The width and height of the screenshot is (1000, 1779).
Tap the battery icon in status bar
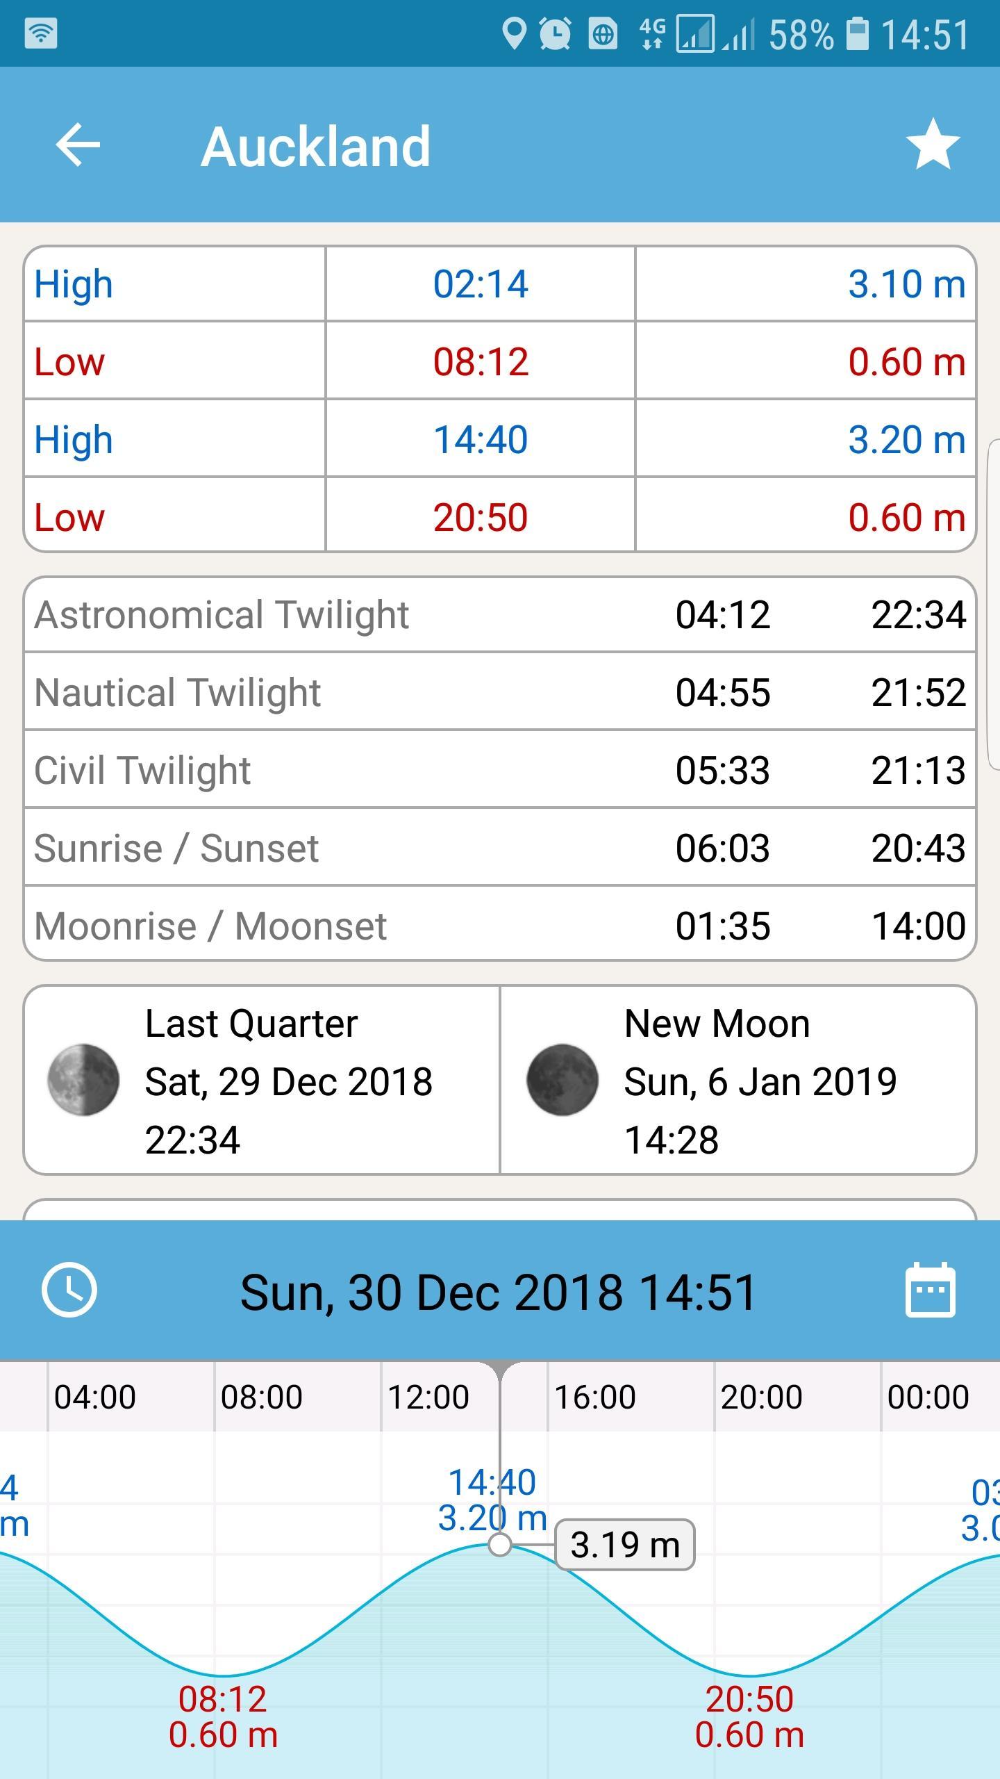pyautogui.click(x=857, y=33)
